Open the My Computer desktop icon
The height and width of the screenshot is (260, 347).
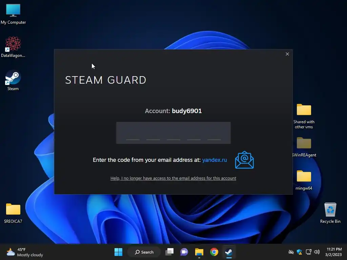point(13,14)
